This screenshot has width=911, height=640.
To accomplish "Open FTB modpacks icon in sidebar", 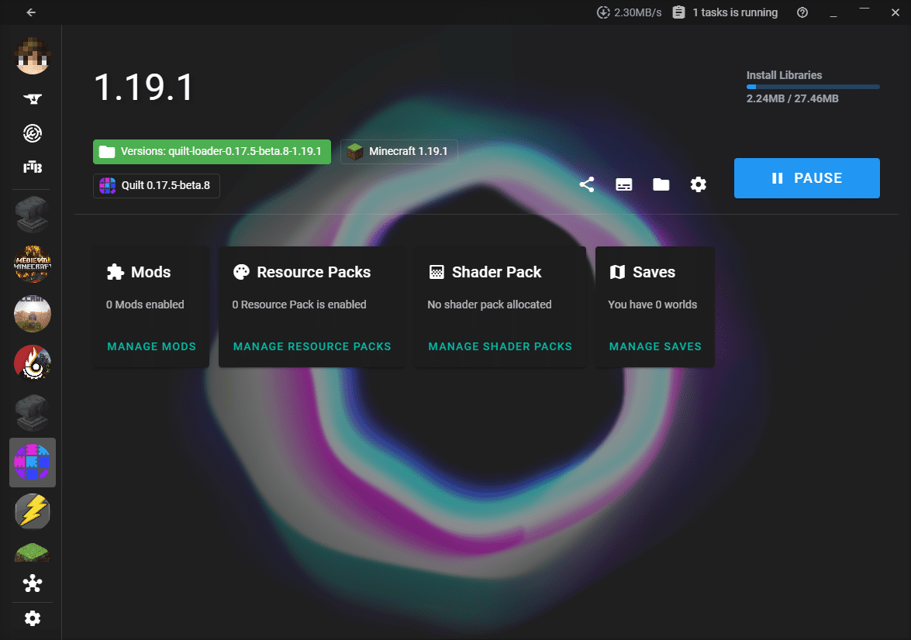I will [x=33, y=168].
